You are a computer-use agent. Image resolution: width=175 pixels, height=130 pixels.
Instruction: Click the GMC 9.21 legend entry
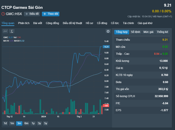[x=8, y=37]
